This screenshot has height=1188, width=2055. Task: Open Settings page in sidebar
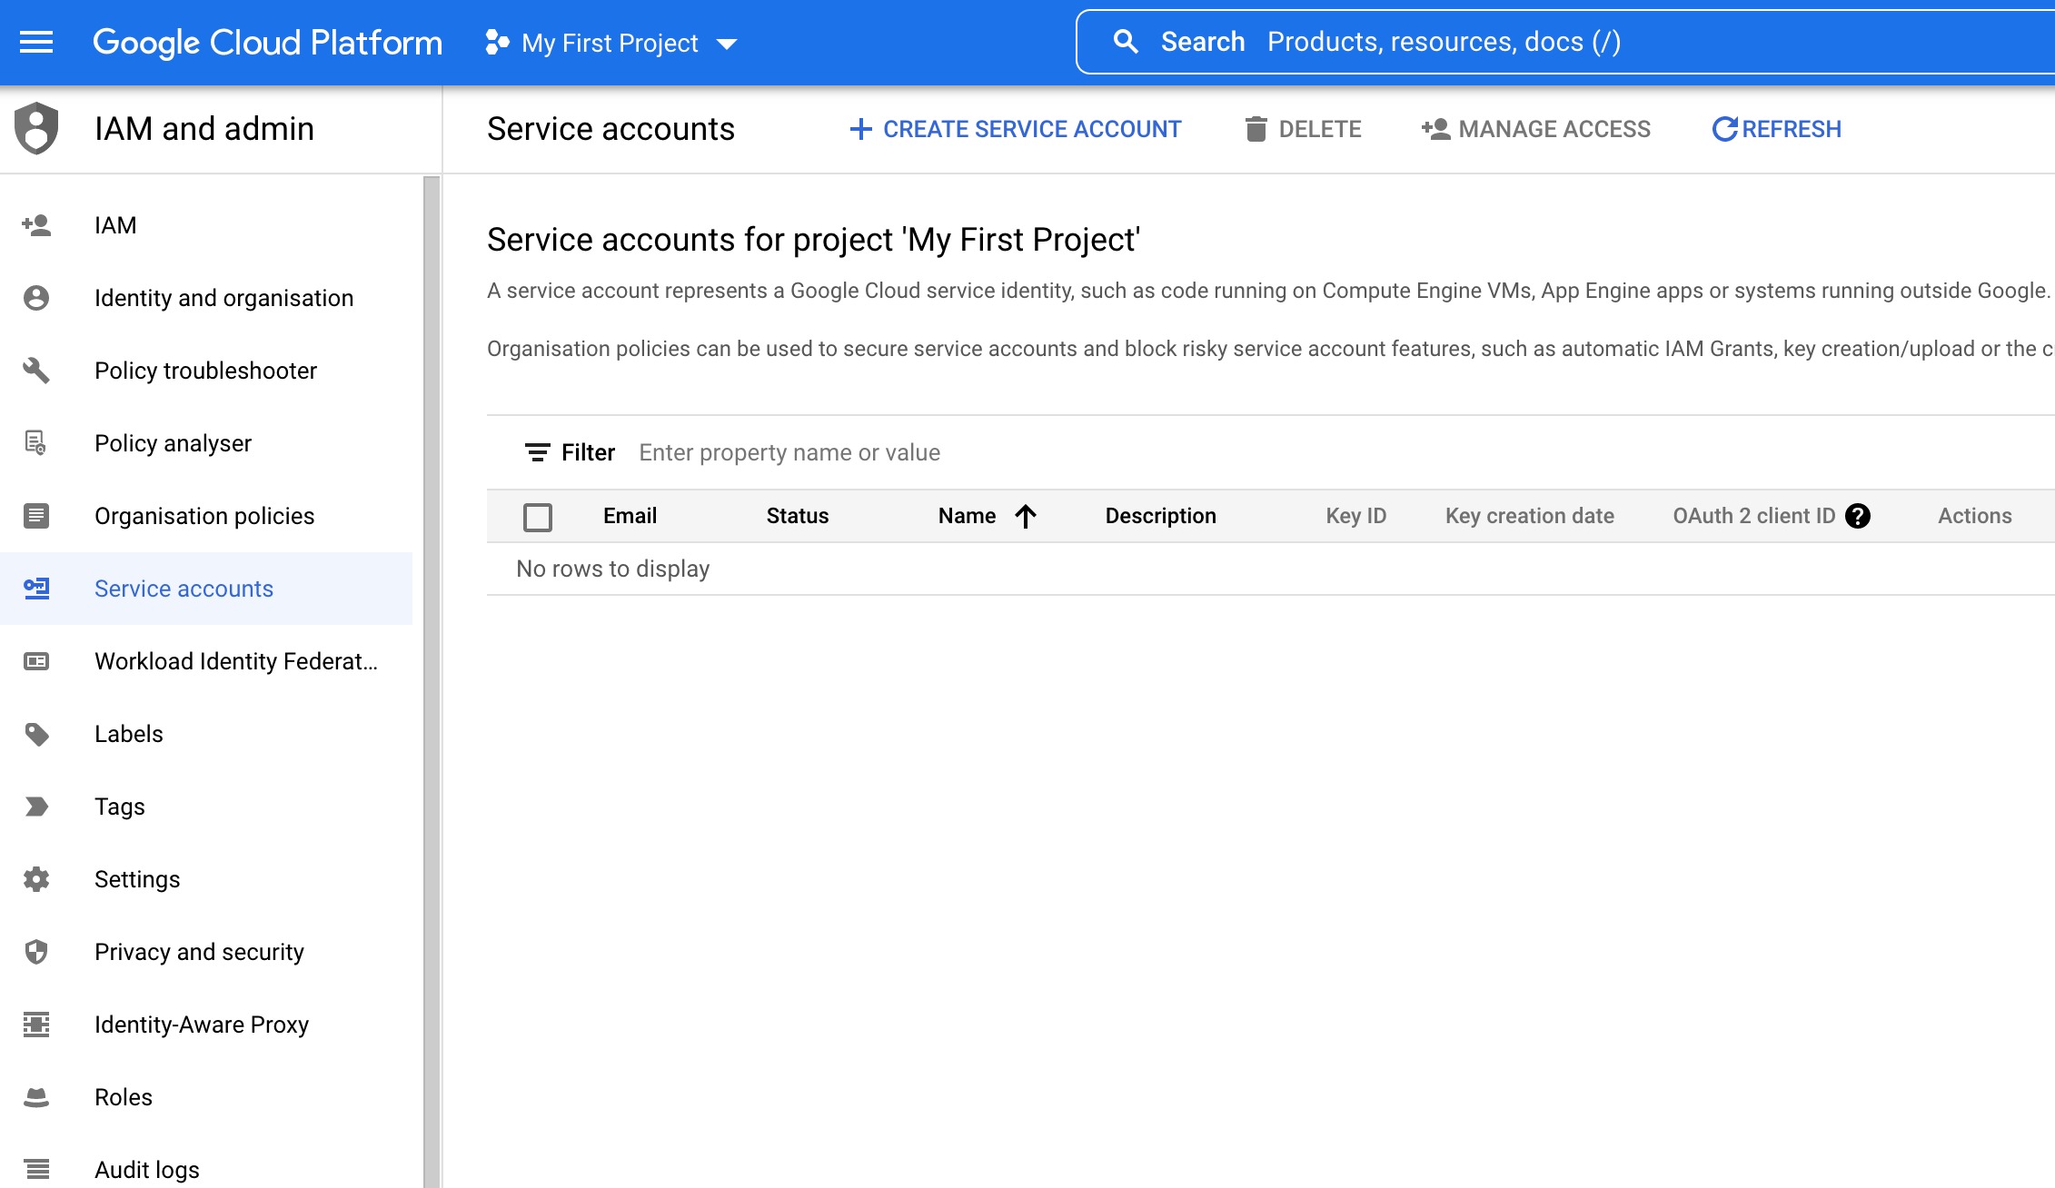(x=206, y=879)
